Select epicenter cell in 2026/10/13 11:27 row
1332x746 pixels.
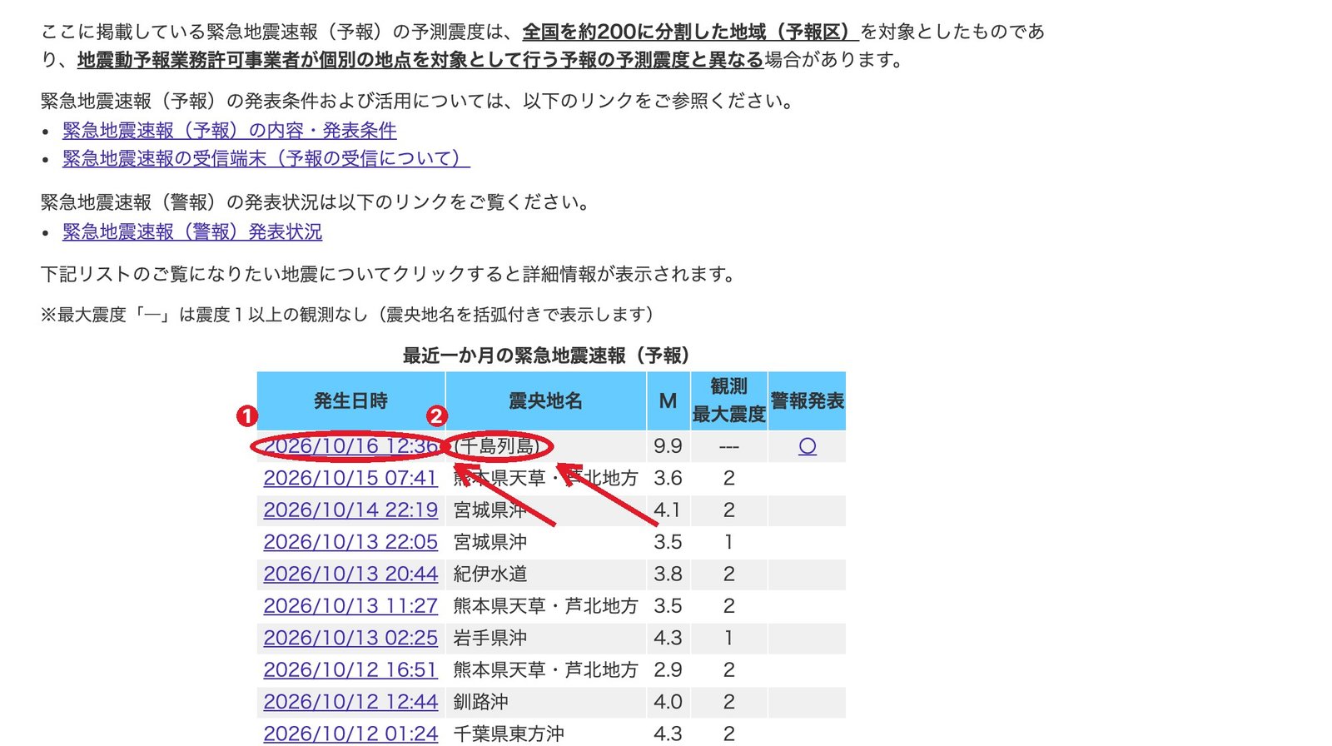[546, 606]
